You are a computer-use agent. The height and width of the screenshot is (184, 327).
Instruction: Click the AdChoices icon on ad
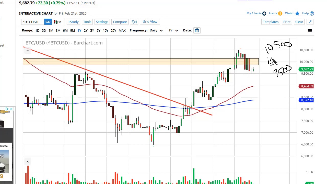(7, 109)
